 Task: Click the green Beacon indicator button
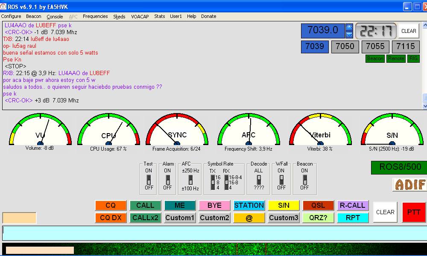tap(375, 58)
